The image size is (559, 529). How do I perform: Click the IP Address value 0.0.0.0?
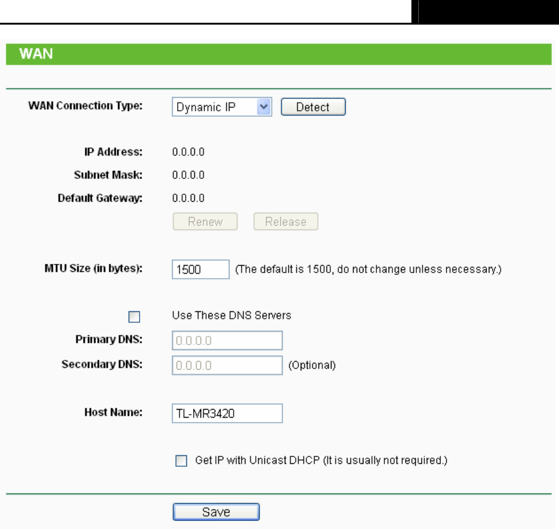coord(188,152)
